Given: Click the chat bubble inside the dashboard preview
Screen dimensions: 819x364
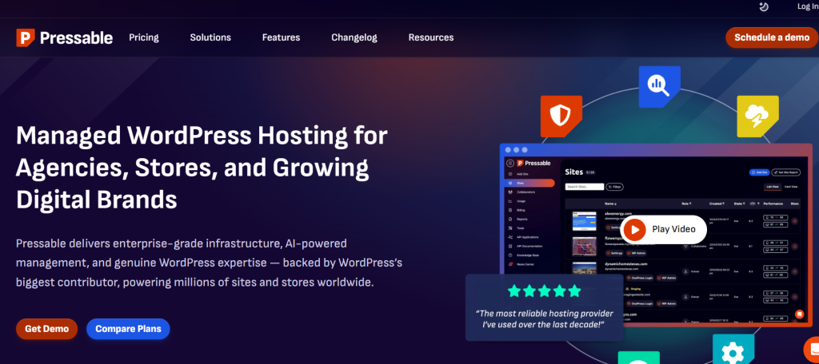Looking at the screenshot, I should [x=799, y=314].
